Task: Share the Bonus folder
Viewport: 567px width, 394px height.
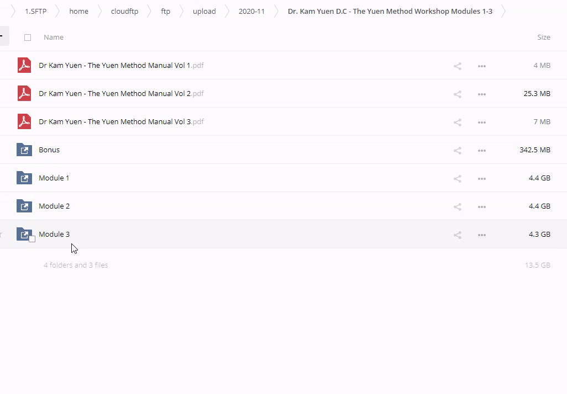Action: tap(458, 150)
